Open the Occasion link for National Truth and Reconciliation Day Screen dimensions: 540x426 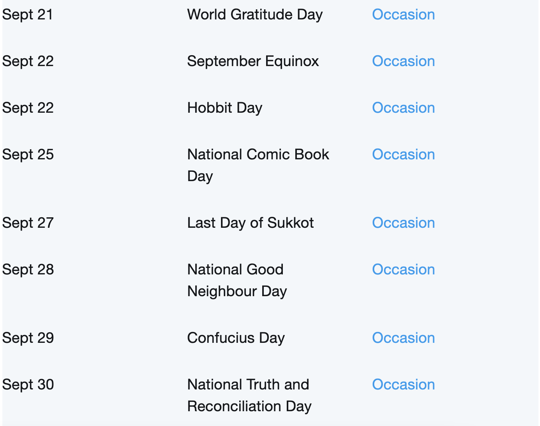coord(403,385)
